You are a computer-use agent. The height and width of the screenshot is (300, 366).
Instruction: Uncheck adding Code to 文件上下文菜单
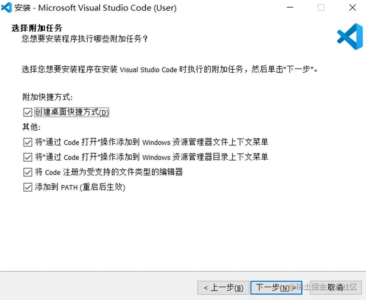(x=27, y=142)
